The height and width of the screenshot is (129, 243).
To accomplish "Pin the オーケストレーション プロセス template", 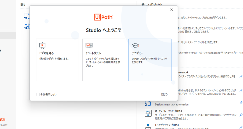I will [241, 115].
